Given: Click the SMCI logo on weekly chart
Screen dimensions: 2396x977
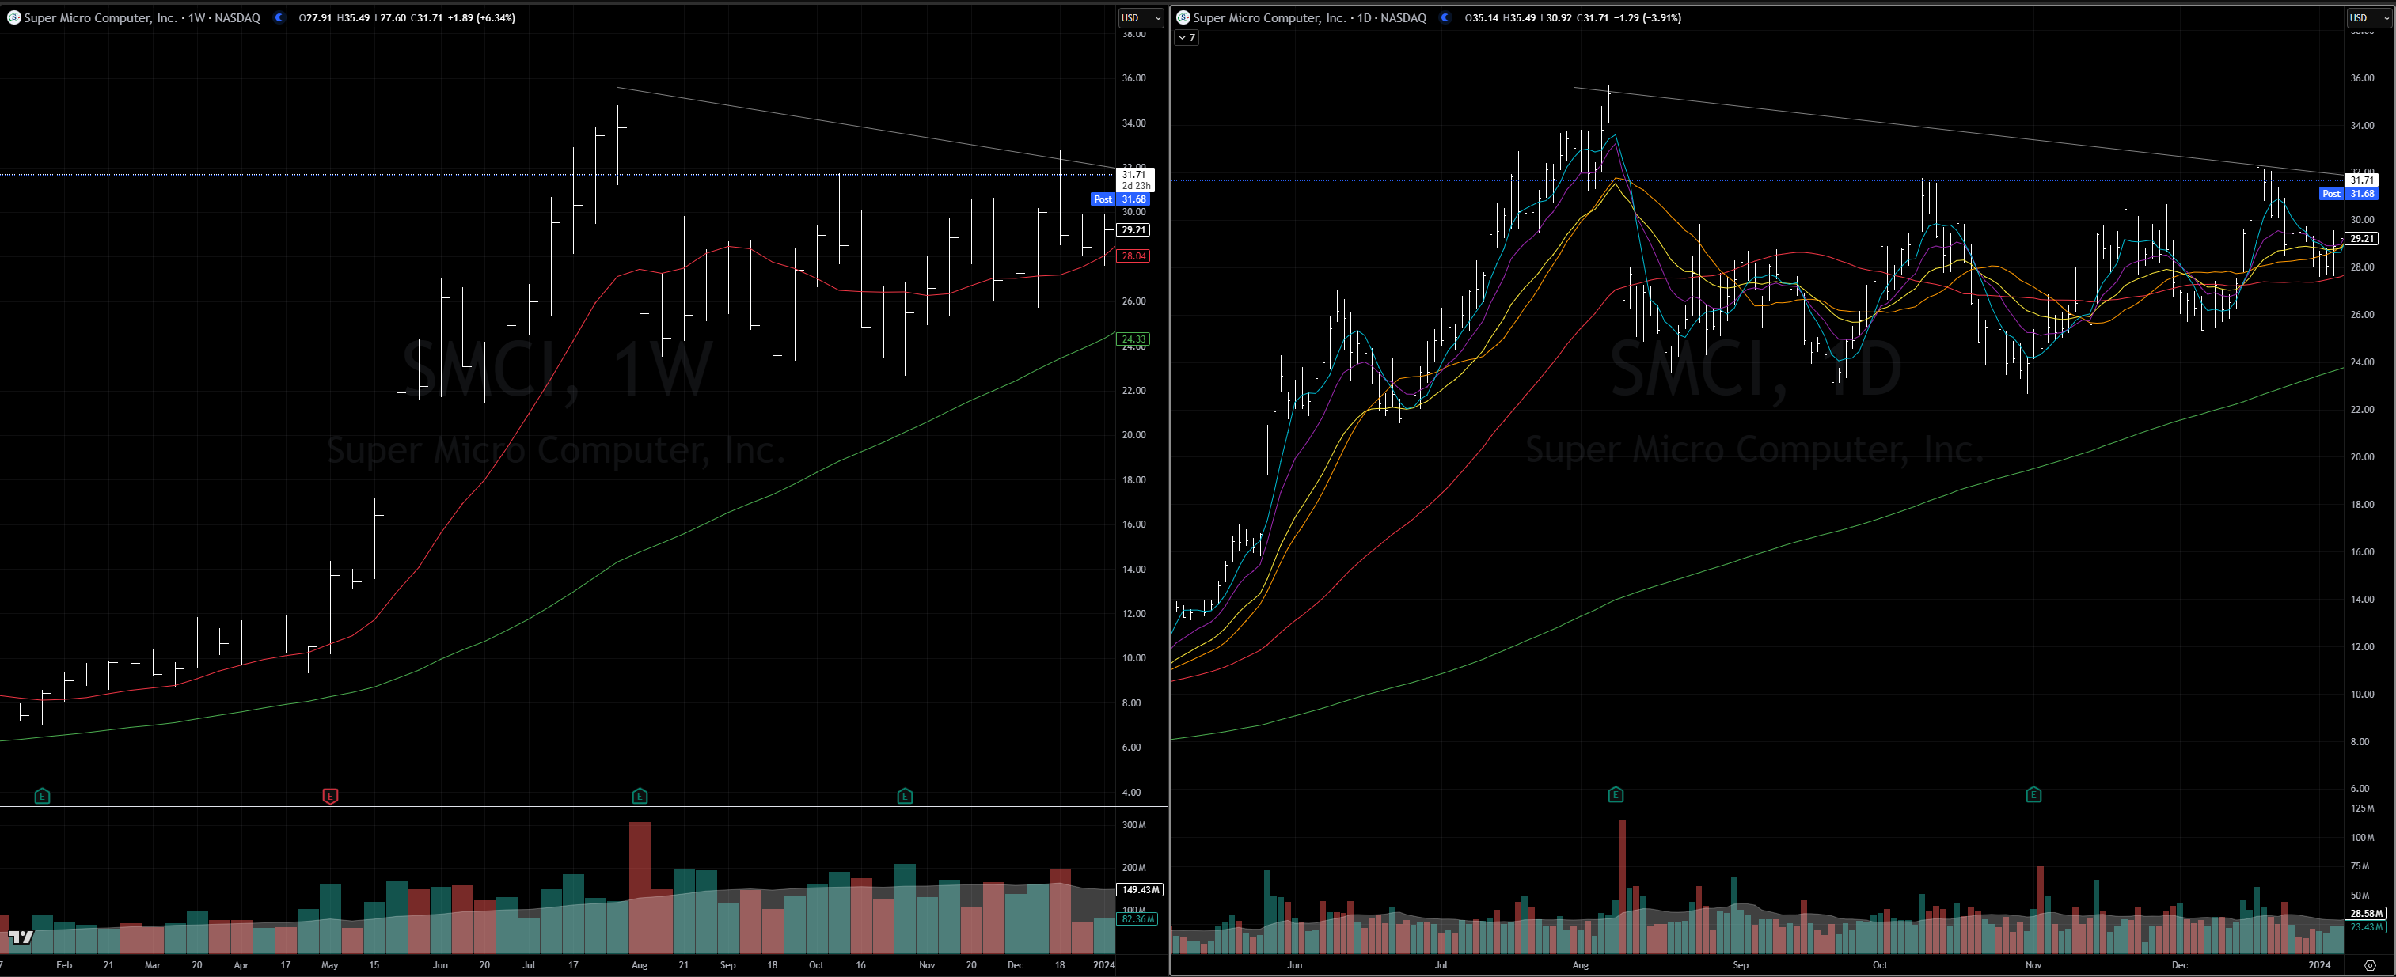Looking at the screenshot, I should click(13, 17).
